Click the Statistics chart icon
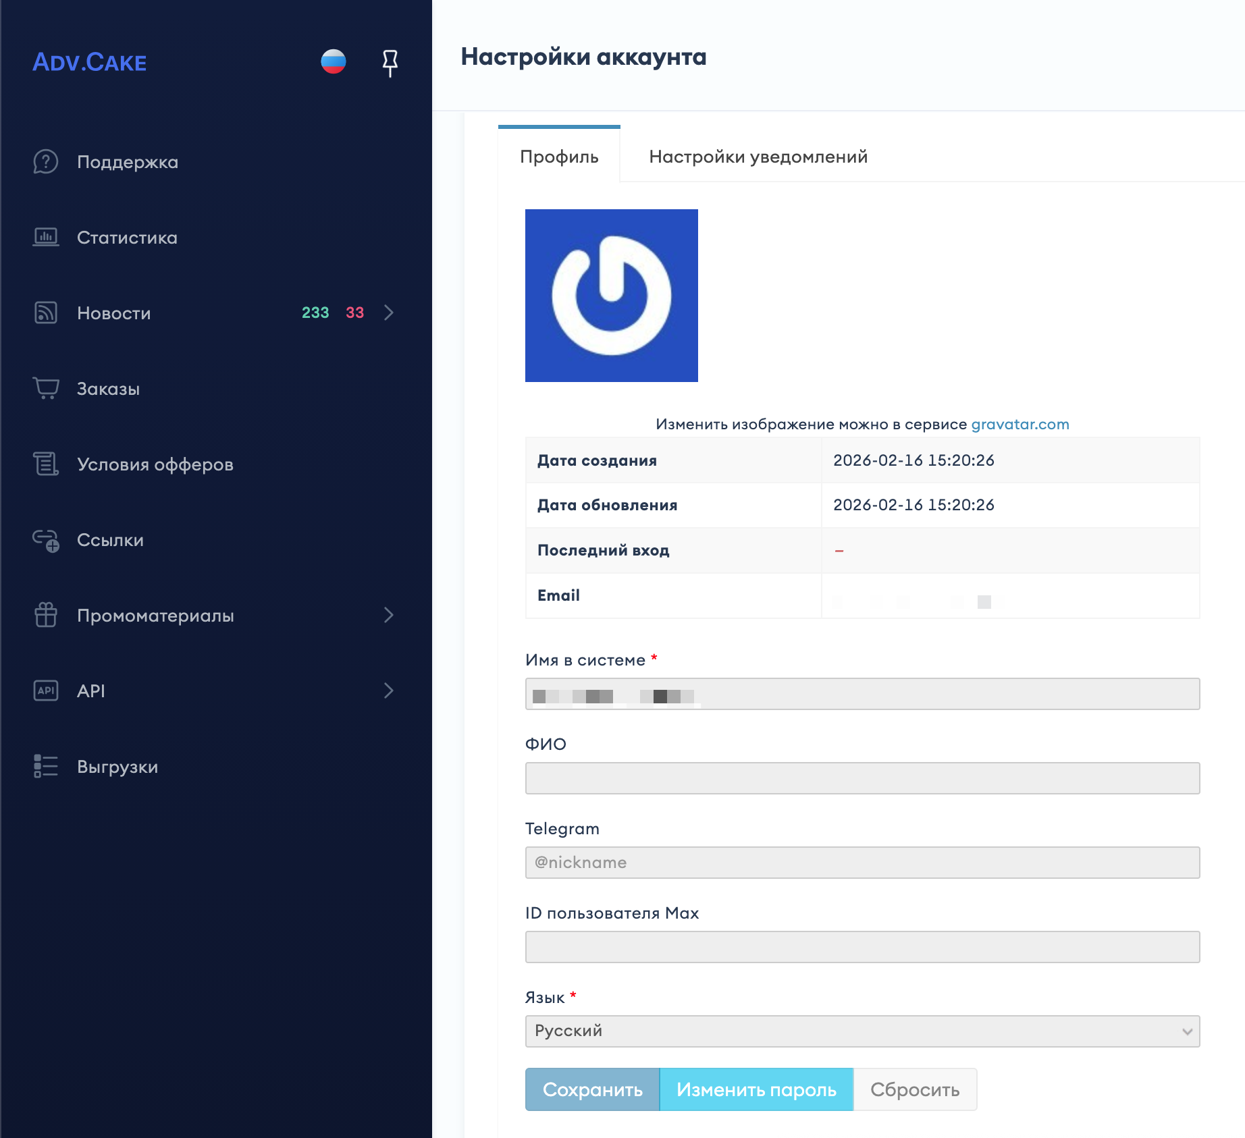Image resolution: width=1245 pixels, height=1138 pixels. (46, 238)
